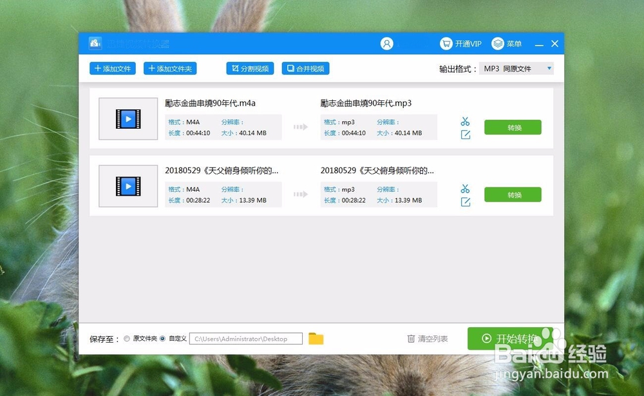Click the 合并视频 merge video button
This screenshot has height=396, width=644.
pos(305,68)
